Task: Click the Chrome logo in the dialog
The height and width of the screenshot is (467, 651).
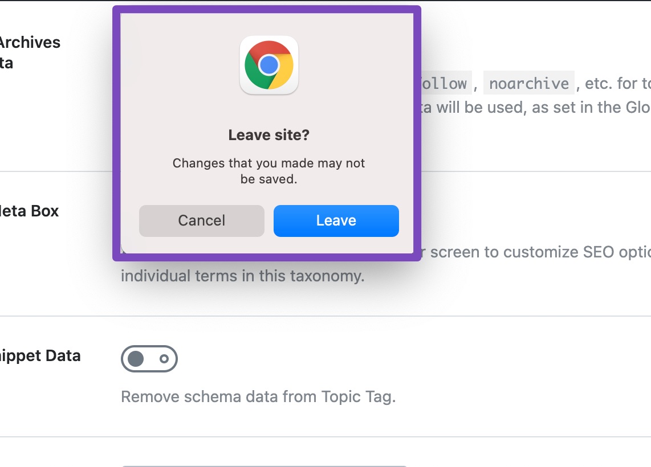Action: click(268, 64)
